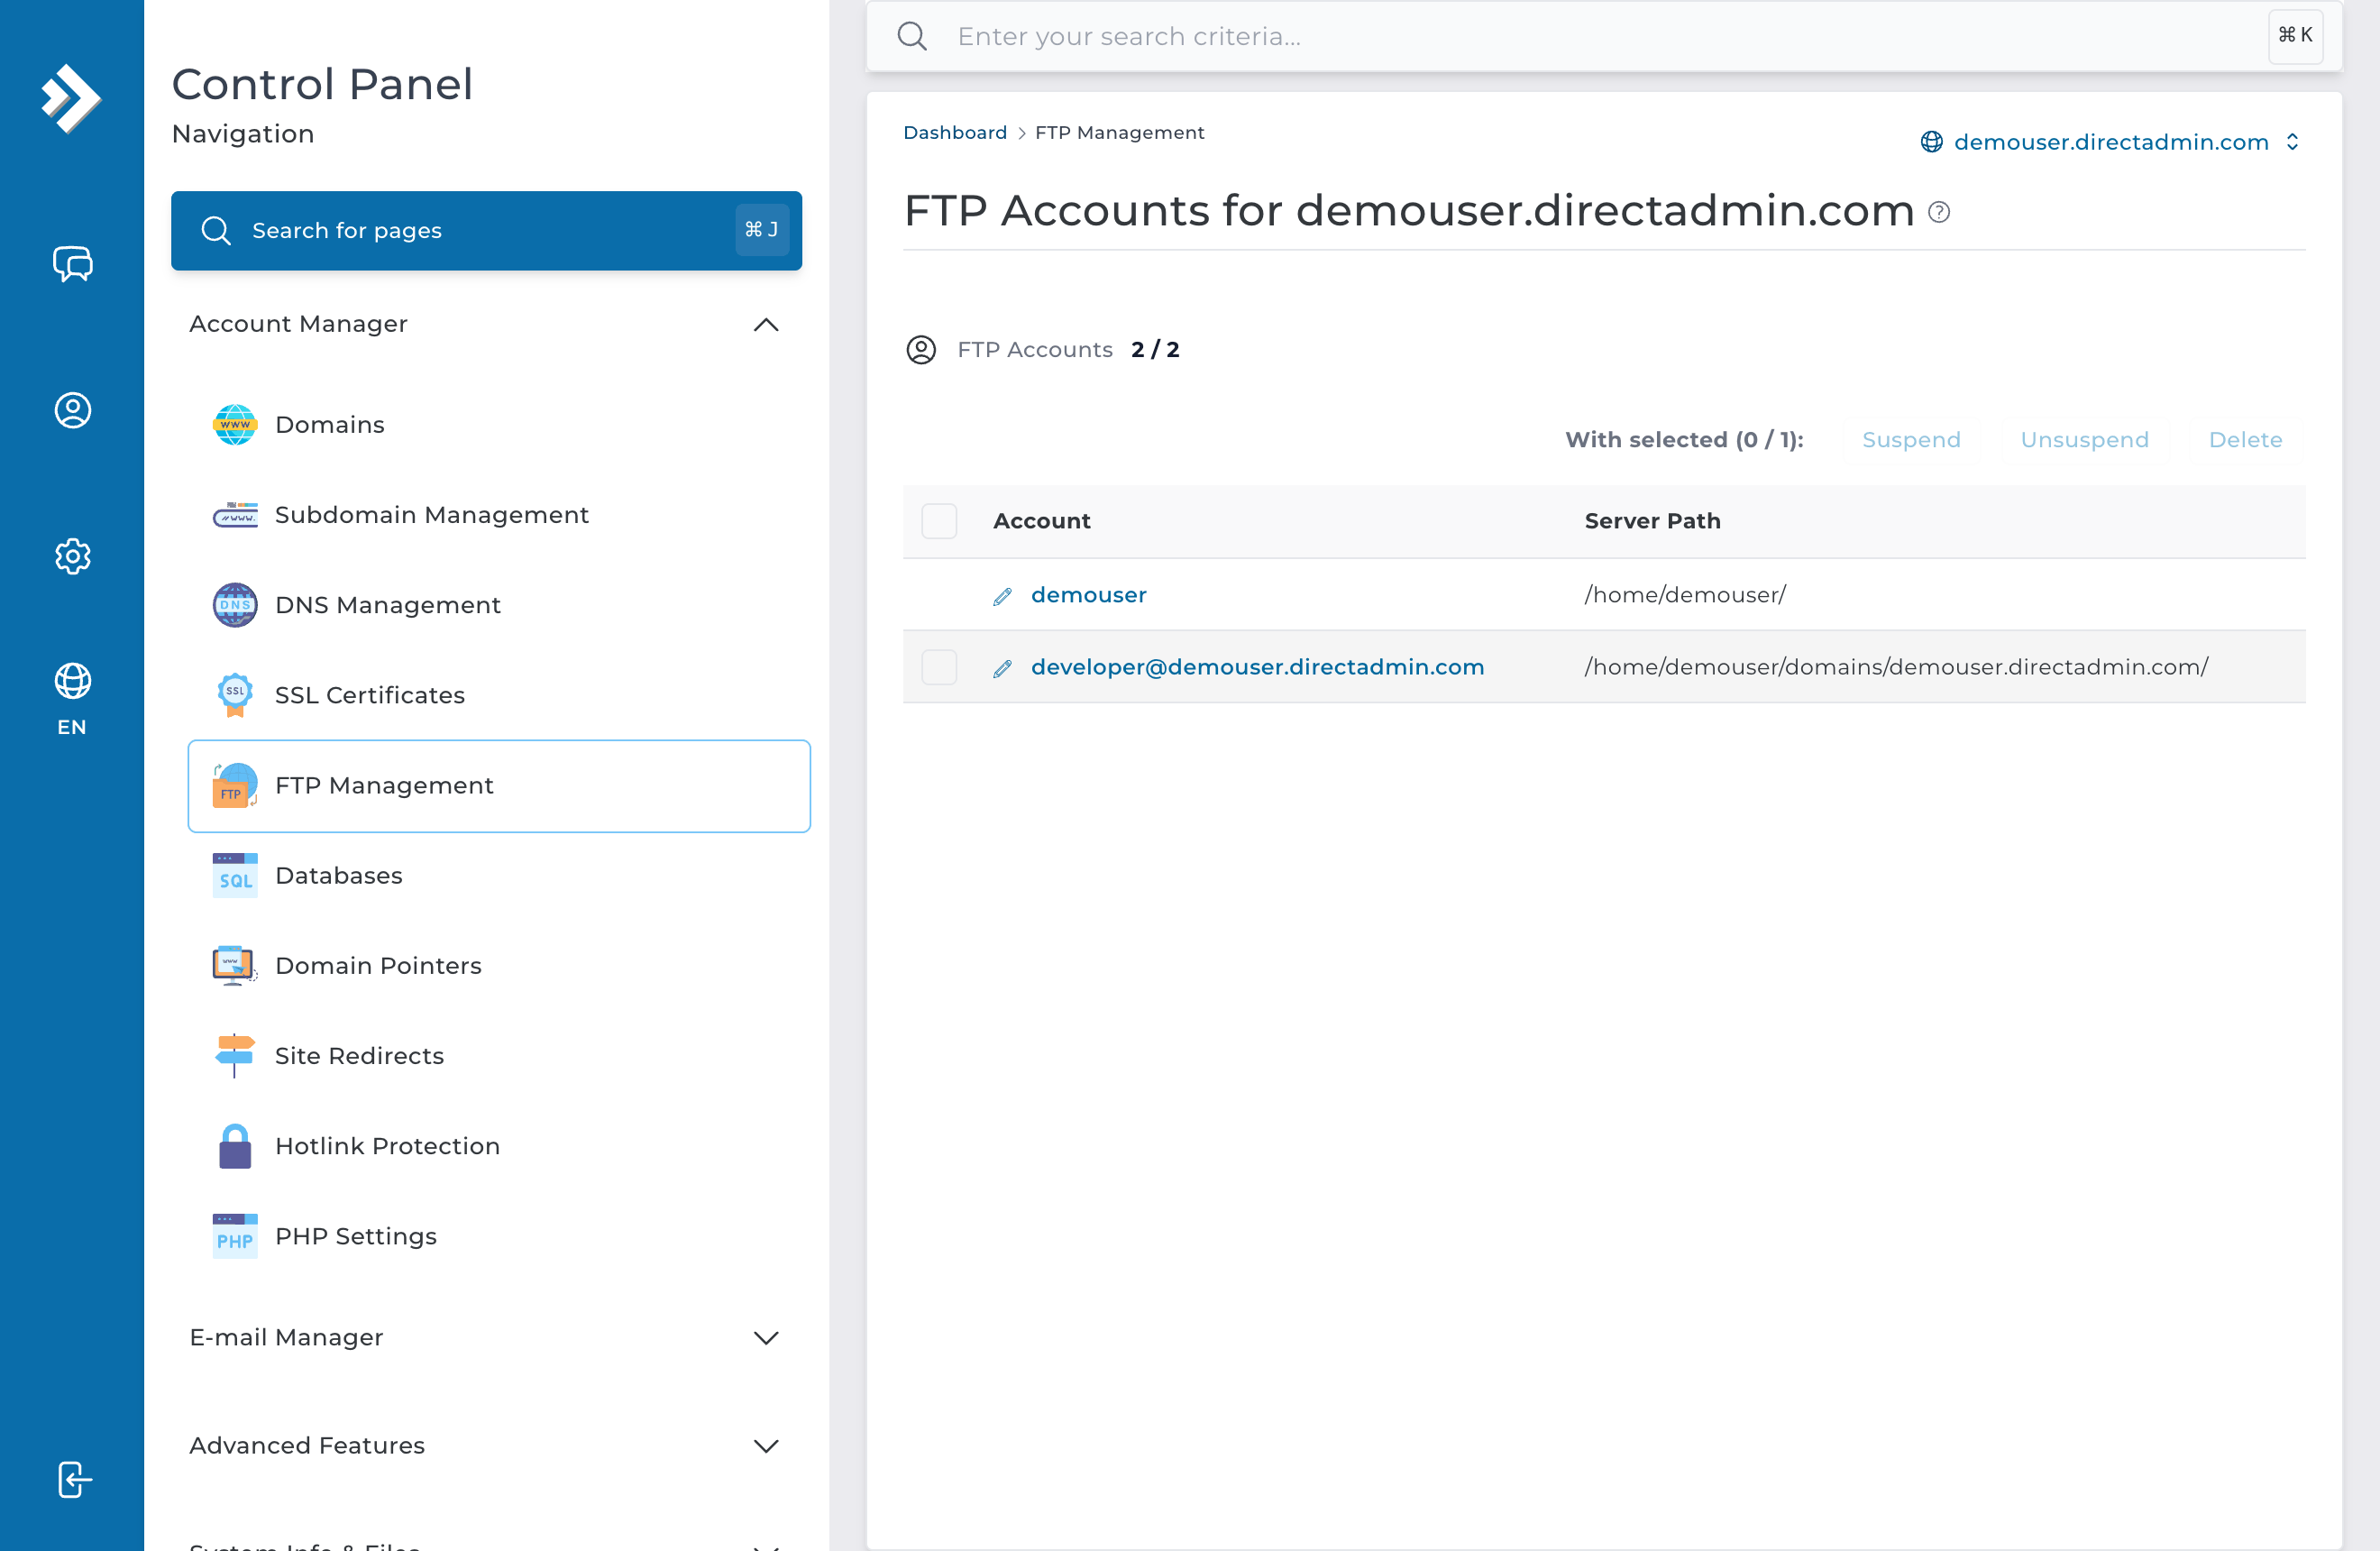The width and height of the screenshot is (2380, 1551).
Task: Check the developer@demouser.directadmin.com row checkbox
Action: click(939, 667)
